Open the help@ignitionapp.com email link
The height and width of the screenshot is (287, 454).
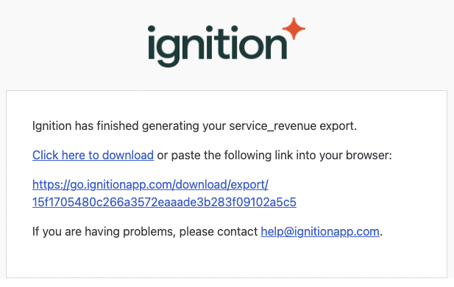[x=320, y=231]
